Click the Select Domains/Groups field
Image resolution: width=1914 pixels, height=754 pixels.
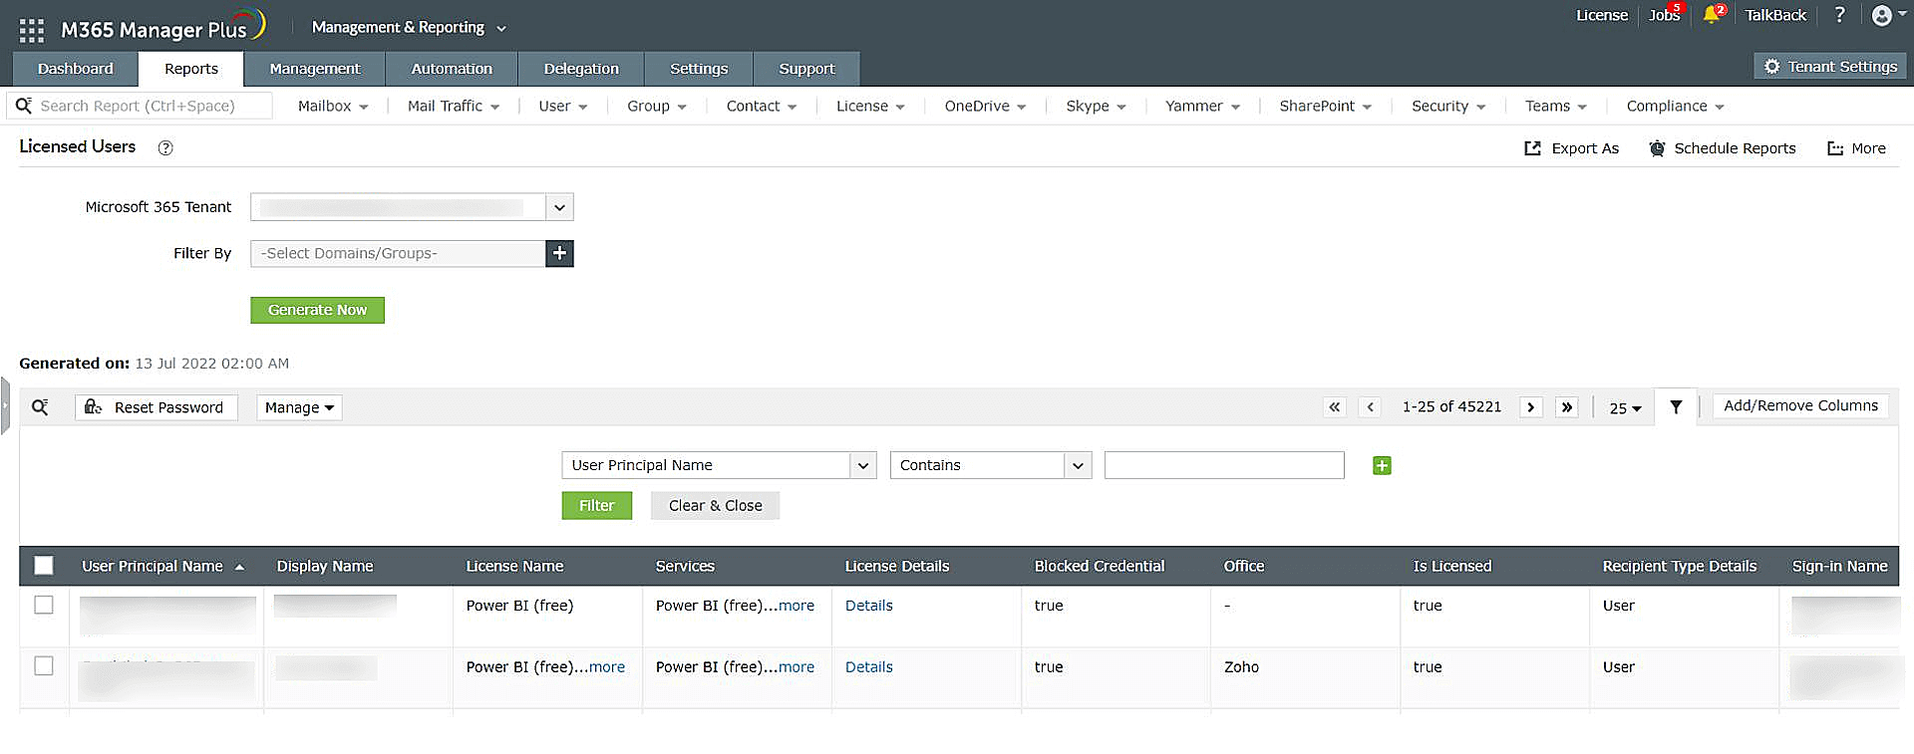(398, 253)
